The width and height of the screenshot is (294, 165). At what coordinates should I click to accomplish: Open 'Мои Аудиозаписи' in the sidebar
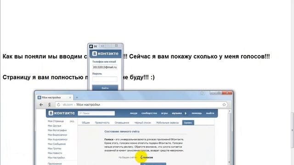[x=57, y=139]
